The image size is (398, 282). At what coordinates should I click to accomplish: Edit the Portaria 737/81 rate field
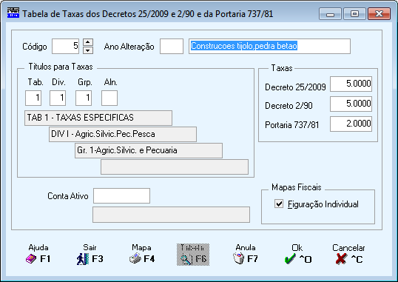point(351,124)
